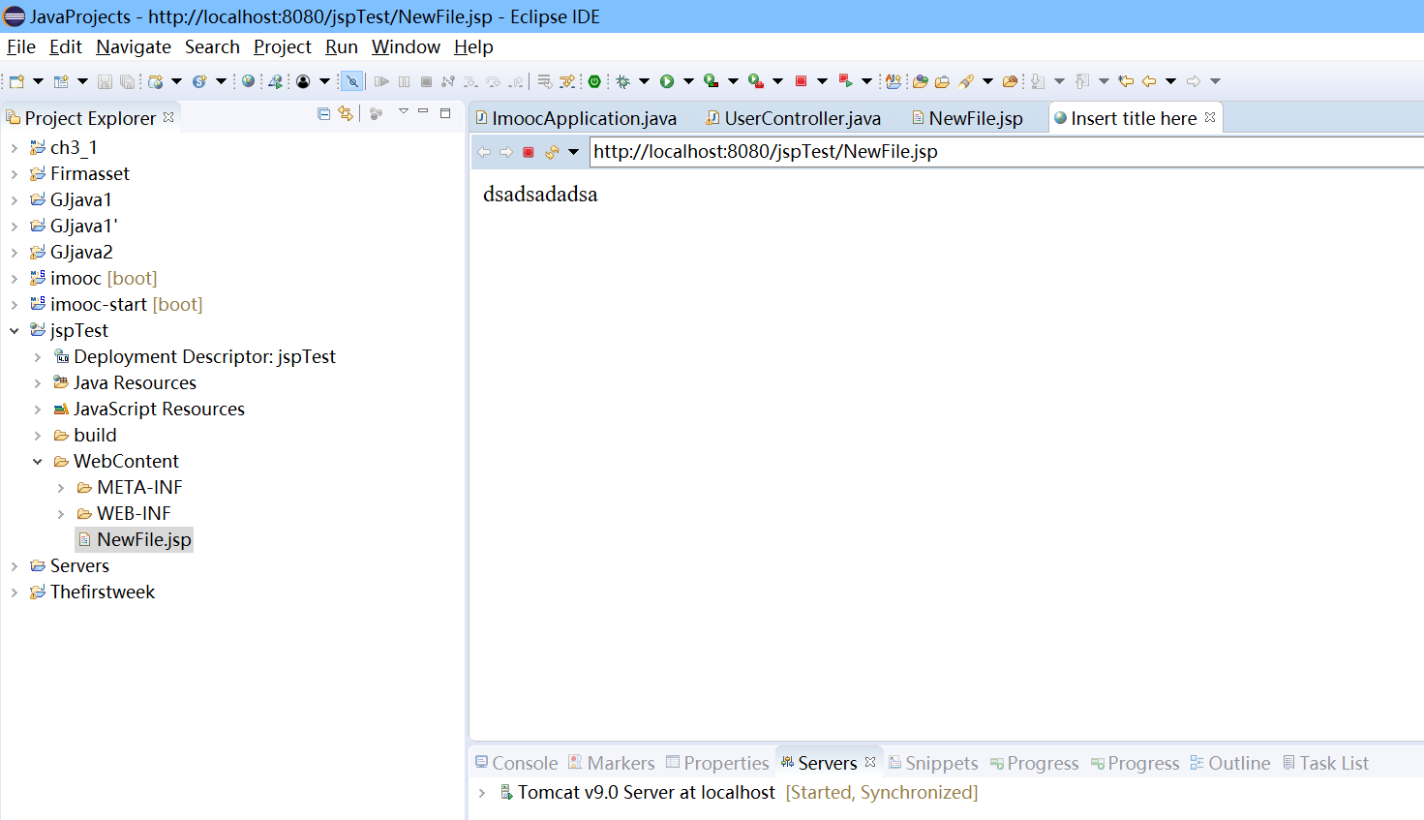This screenshot has height=820, width=1424.
Task: Switch to the Snippets tab
Action: [933, 763]
